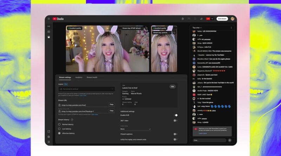
Task: Open the Stream health tab
Action: [x=92, y=77]
